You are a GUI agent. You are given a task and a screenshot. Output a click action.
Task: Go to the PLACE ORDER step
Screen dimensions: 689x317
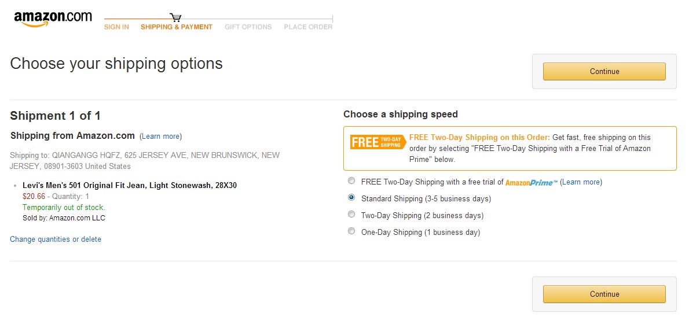click(308, 27)
